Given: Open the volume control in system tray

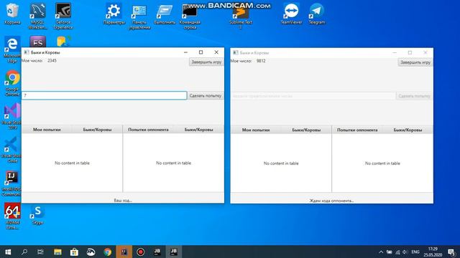Looking at the screenshot, I should point(405,252).
